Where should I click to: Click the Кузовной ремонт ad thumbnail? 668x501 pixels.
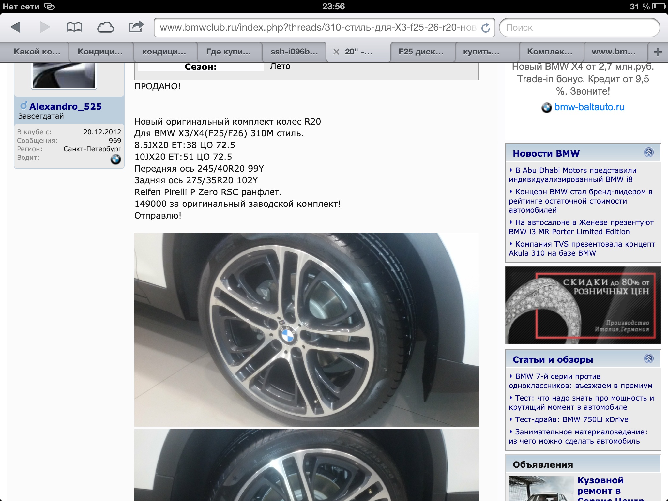click(x=541, y=489)
